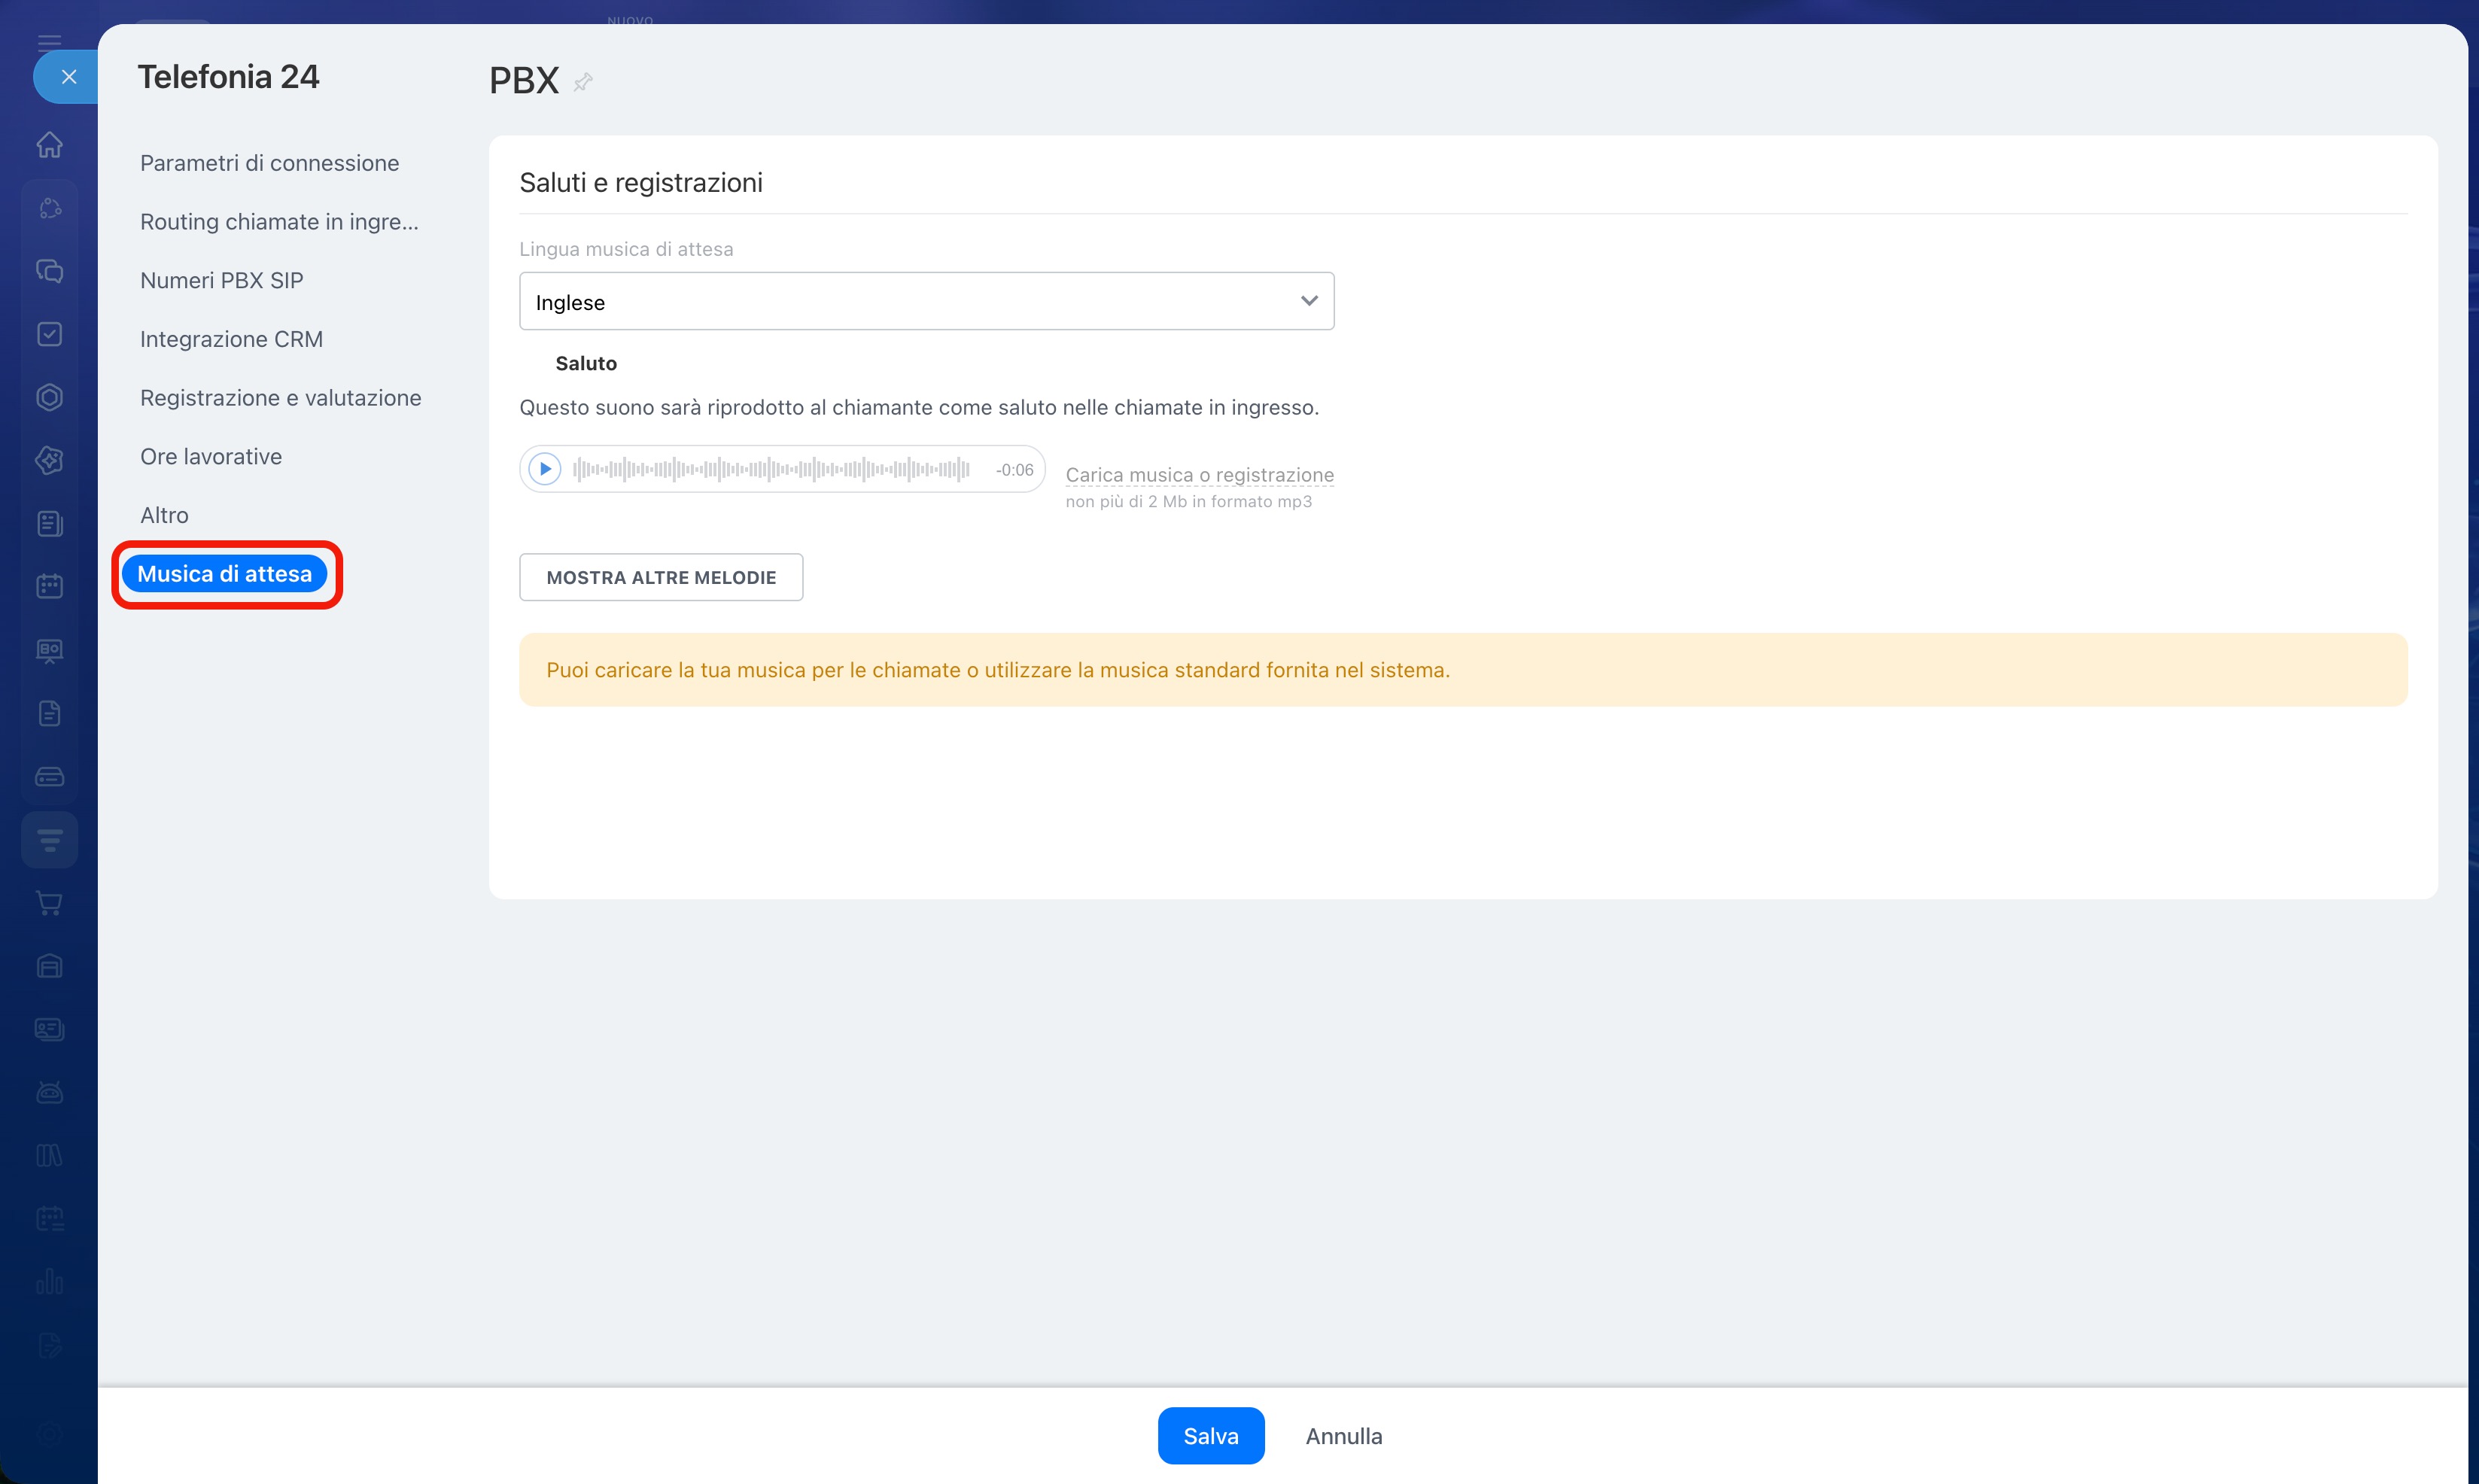2479x1484 pixels.
Task: Click Carica musica o registrazione link
Action: [x=1199, y=475]
